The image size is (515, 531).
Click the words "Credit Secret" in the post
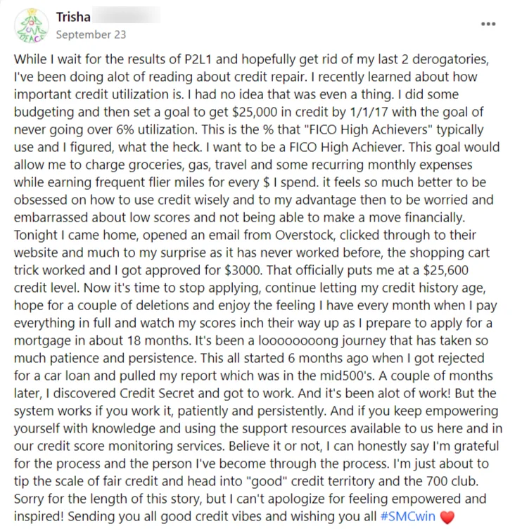[157, 394]
